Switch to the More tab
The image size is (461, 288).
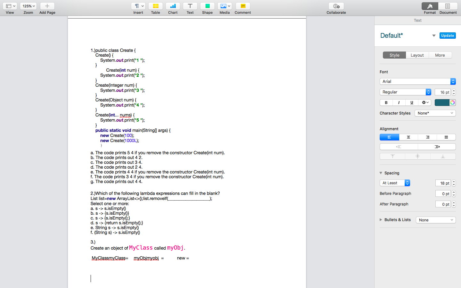point(440,55)
